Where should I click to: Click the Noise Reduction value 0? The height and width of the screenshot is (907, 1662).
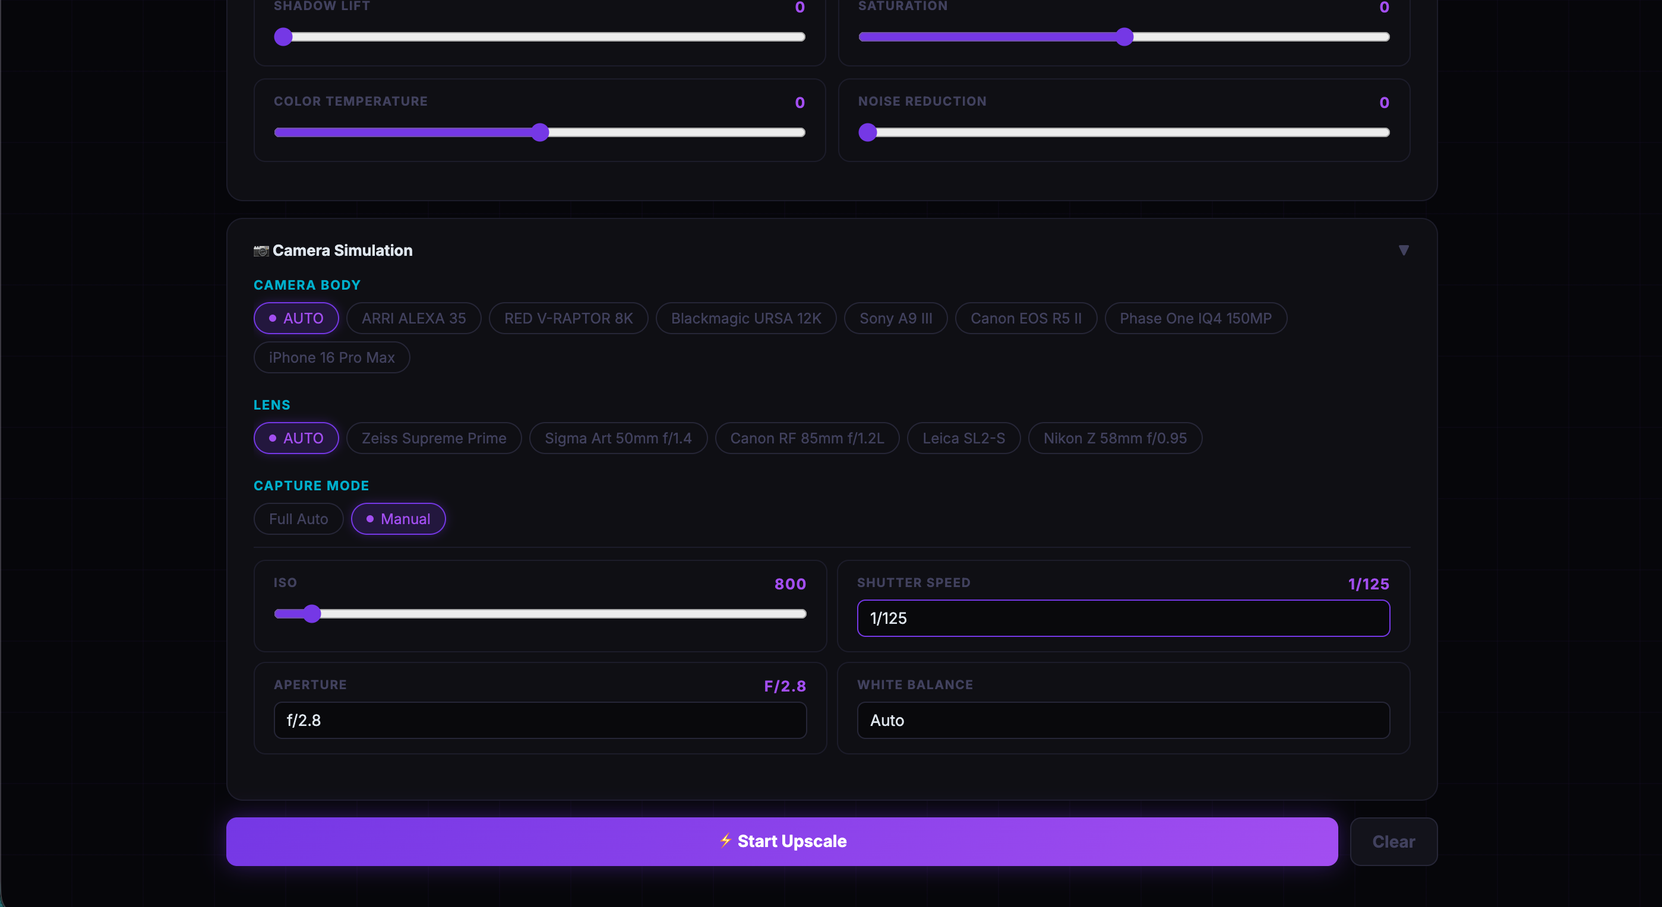coord(1384,103)
